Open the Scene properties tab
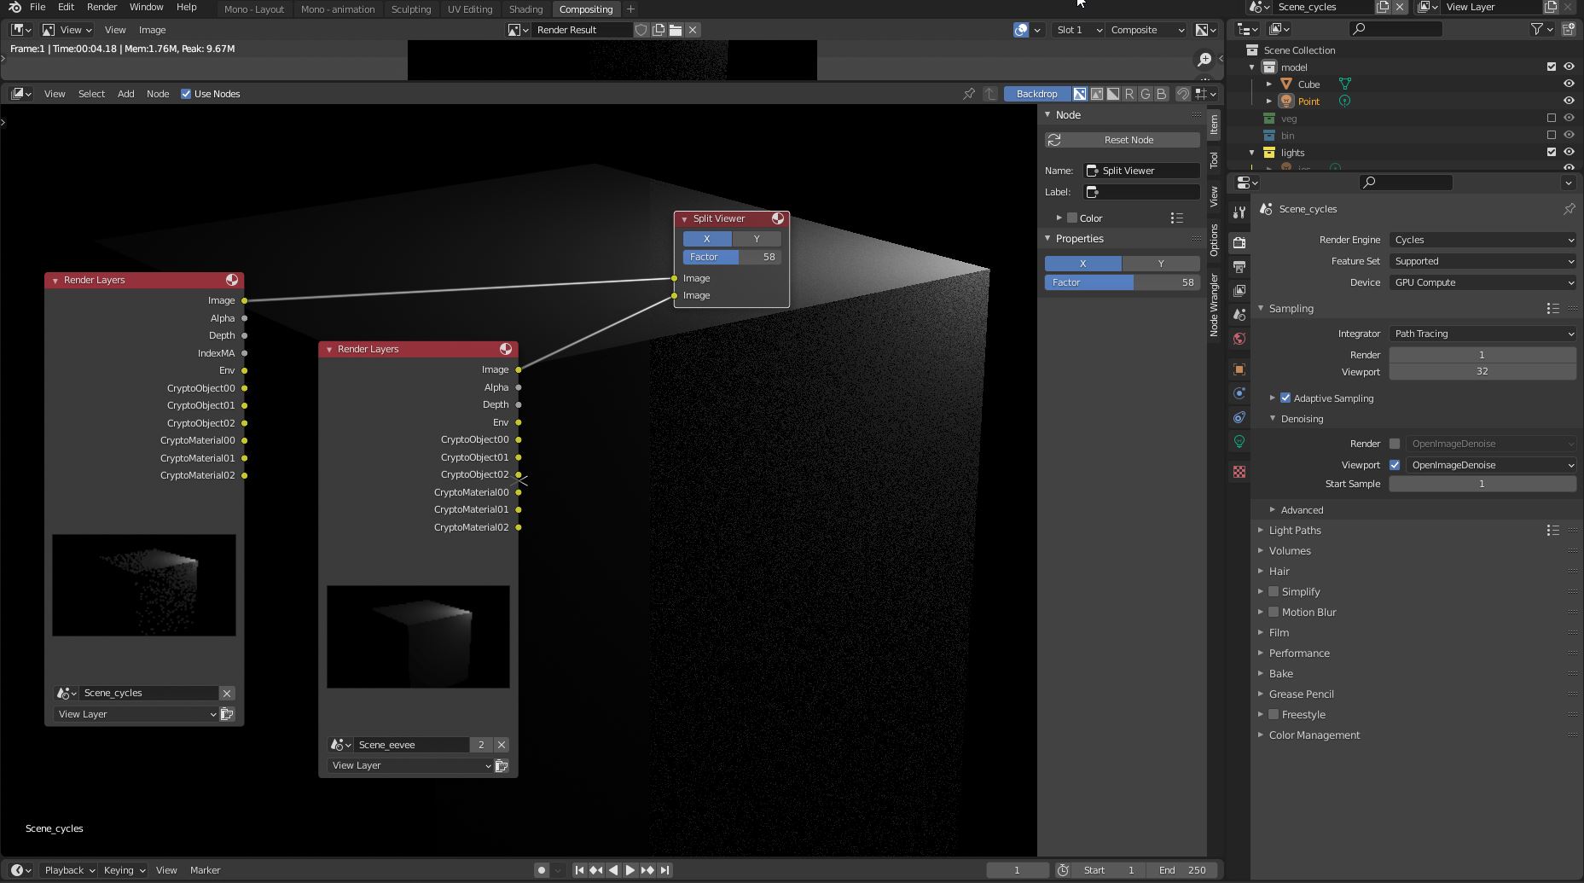Screen dimensions: 1584x883 (1239, 315)
